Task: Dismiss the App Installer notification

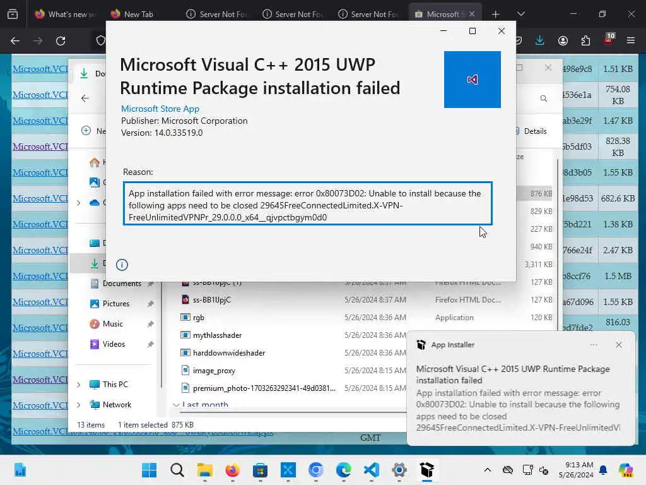Action: [x=618, y=345]
